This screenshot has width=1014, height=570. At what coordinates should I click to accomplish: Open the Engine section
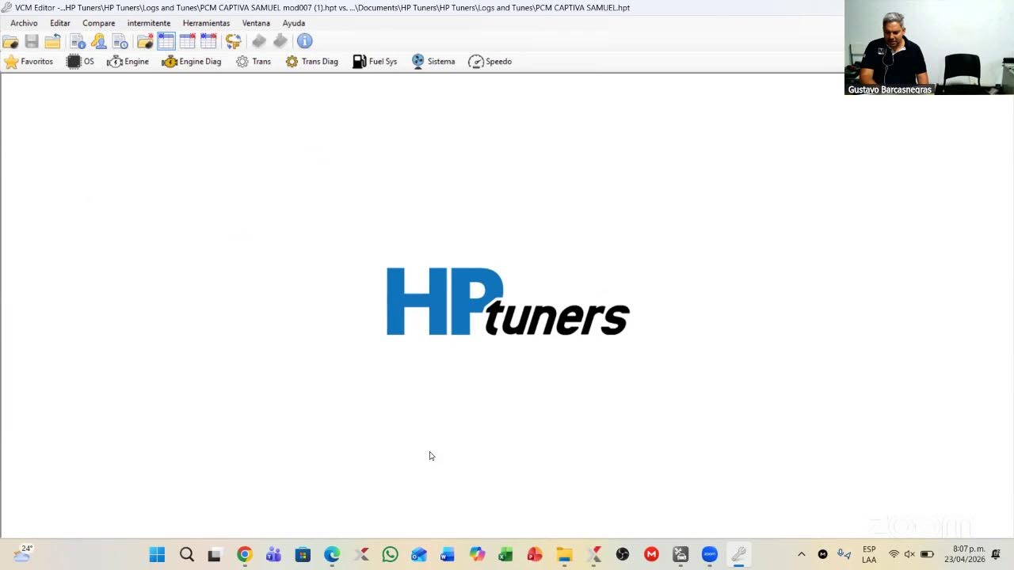pyautogui.click(x=128, y=61)
